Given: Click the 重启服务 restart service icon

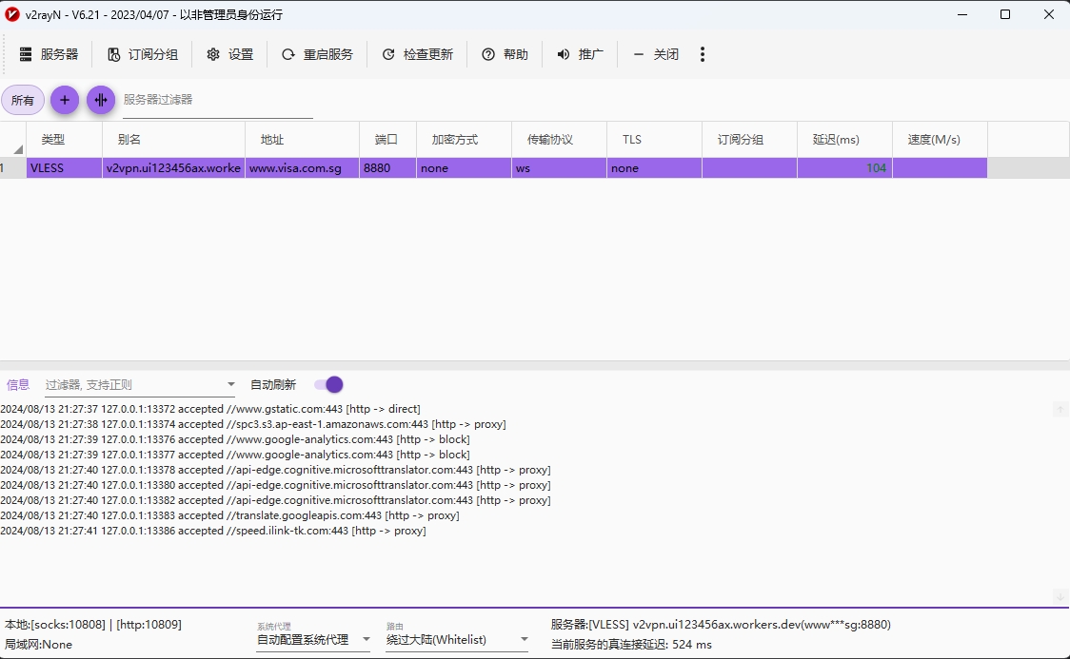Looking at the screenshot, I should 288,54.
